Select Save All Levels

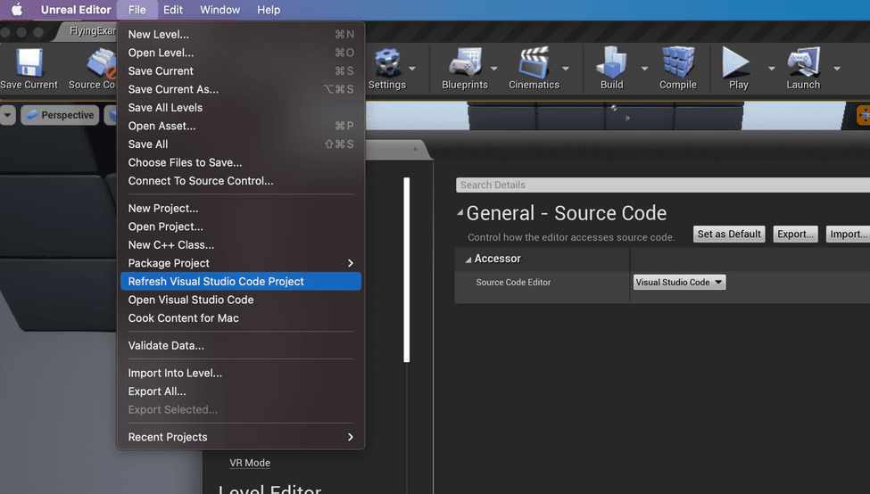coord(240,108)
